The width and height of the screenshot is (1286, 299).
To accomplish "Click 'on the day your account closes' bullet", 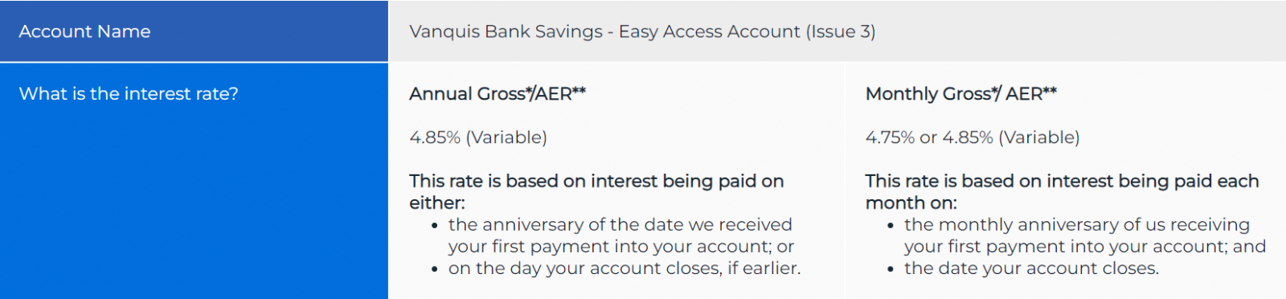I will click(625, 268).
